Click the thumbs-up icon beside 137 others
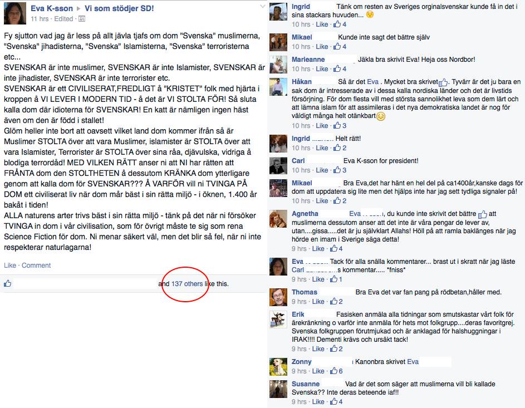Screen dimensions: 525x408 (7, 283)
